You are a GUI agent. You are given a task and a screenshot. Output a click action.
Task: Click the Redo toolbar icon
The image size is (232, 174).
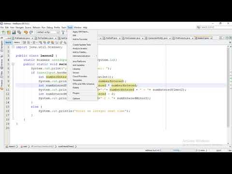pyautogui.click(x=31, y=32)
